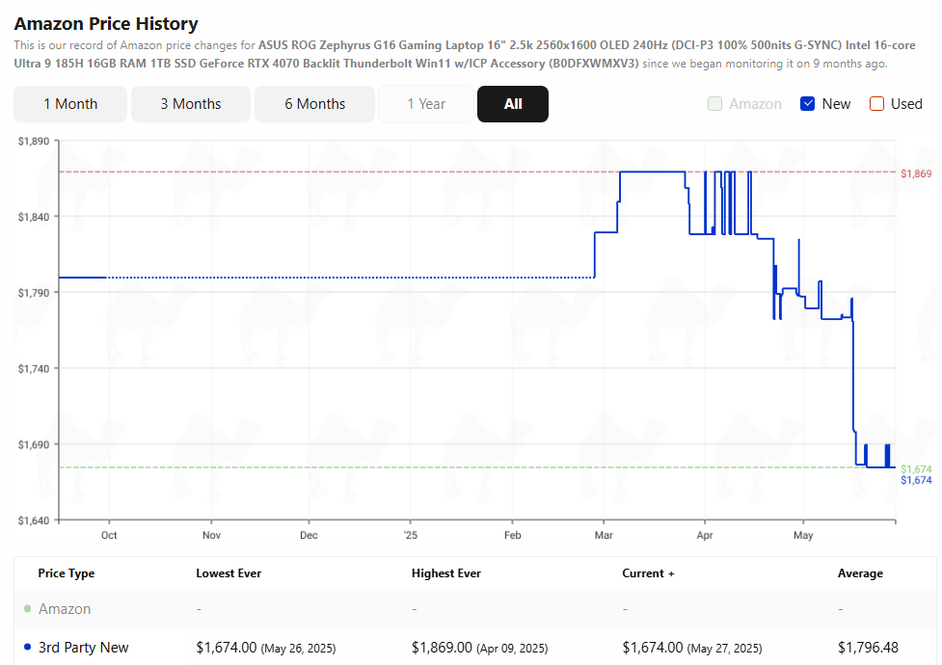Click the blue dot beside 3rd Party New

tap(27, 647)
